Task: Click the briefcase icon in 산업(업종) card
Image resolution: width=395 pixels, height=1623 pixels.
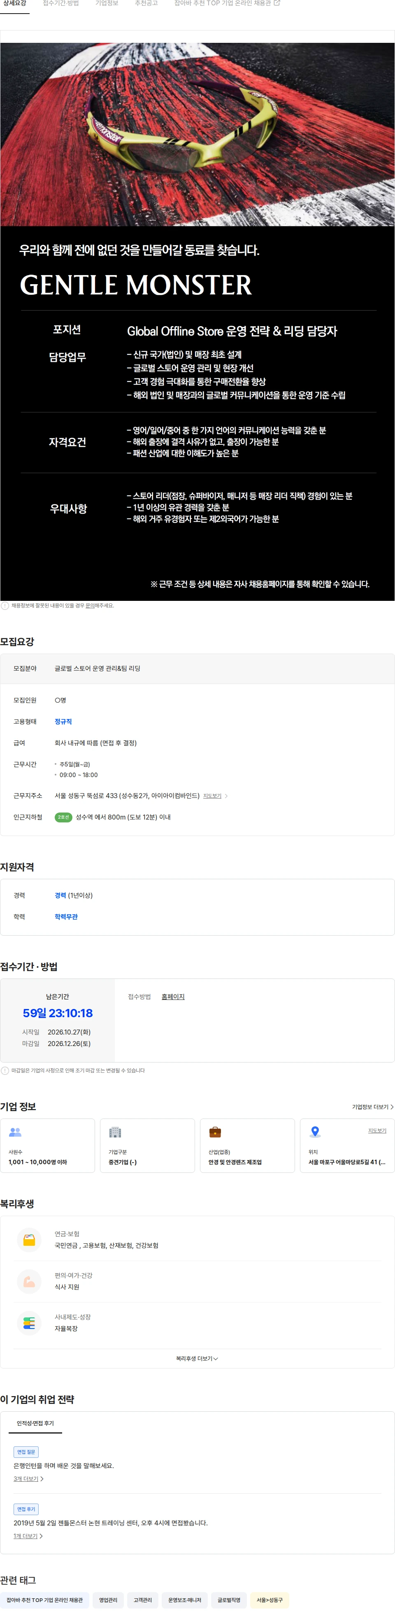Action: tap(215, 1132)
